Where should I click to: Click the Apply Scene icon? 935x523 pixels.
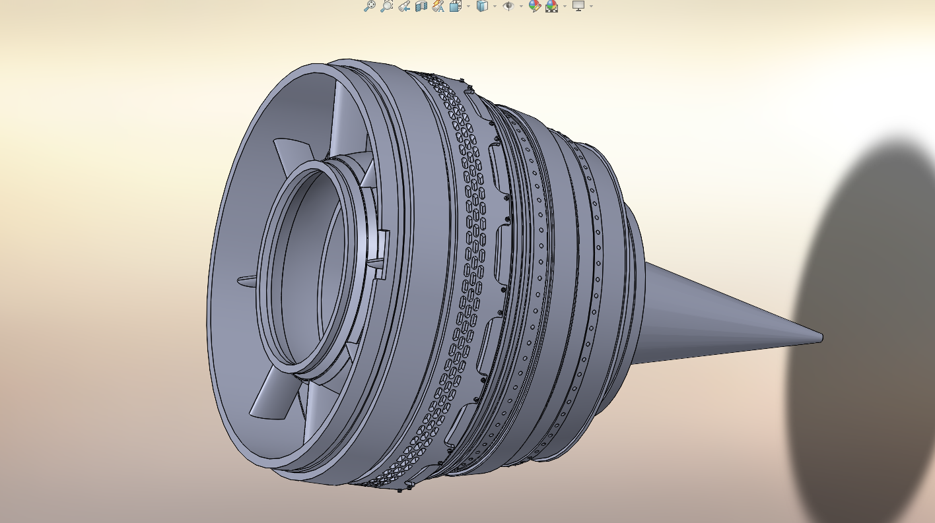point(551,6)
